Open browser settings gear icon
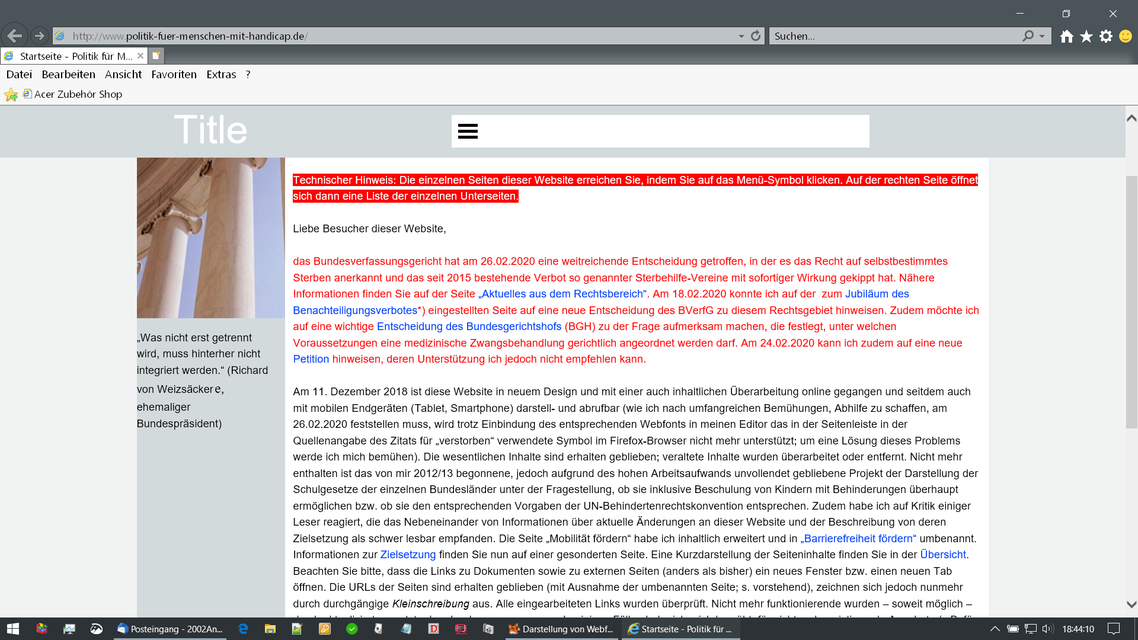Viewport: 1138px width, 640px height. [1106, 37]
